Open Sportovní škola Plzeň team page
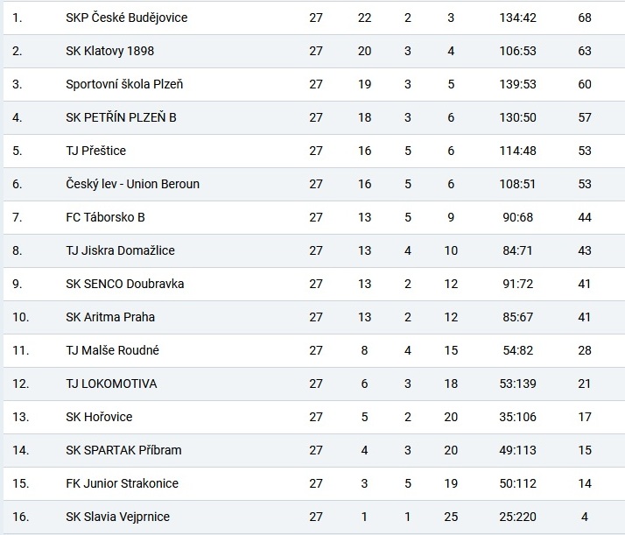 click(124, 84)
